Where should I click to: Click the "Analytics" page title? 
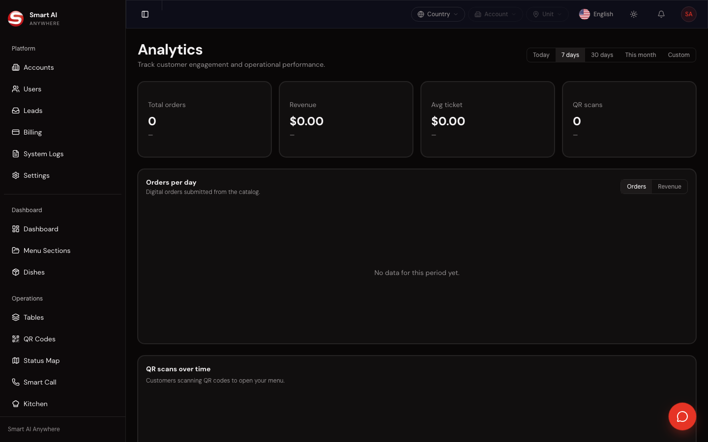point(170,50)
